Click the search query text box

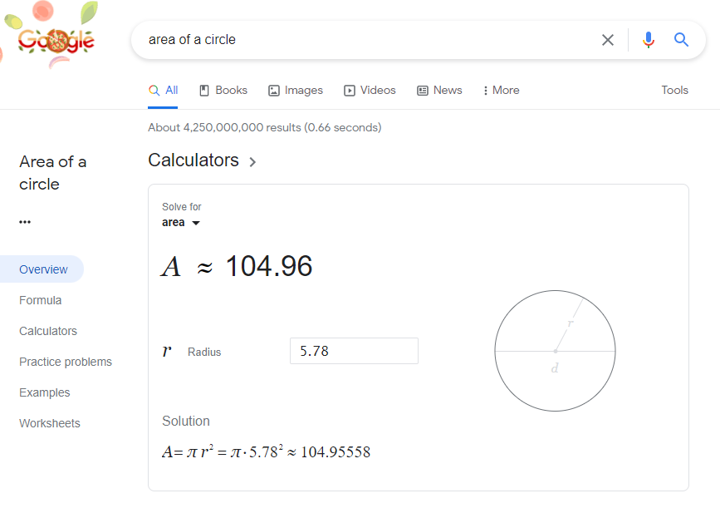365,40
